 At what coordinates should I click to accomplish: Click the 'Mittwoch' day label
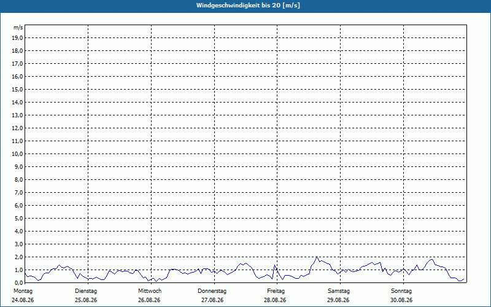coord(150,291)
